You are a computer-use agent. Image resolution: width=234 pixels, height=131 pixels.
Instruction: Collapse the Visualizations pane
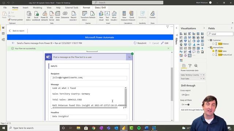204,28
